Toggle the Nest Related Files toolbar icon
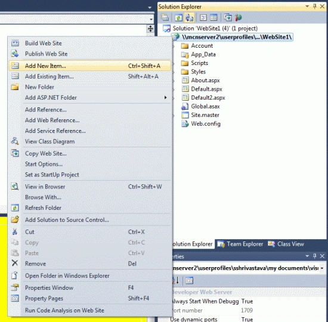The width and height of the screenshot is (328, 322). pos(189,18)
